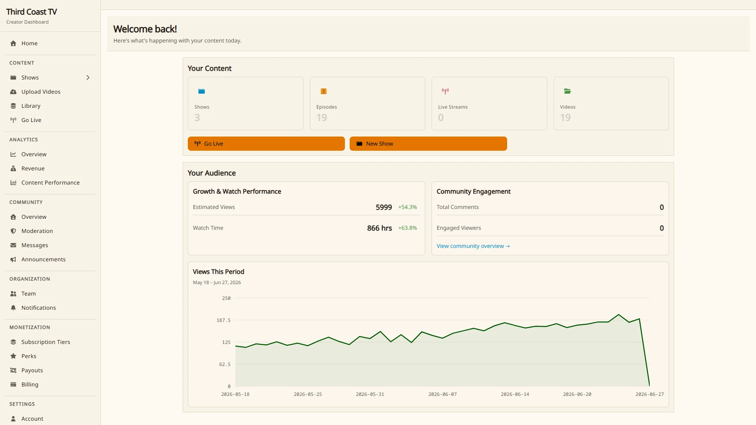Click the Subscription Tiers layers icon
Viewport: 756px width, 425px height.
pos(13,342)
